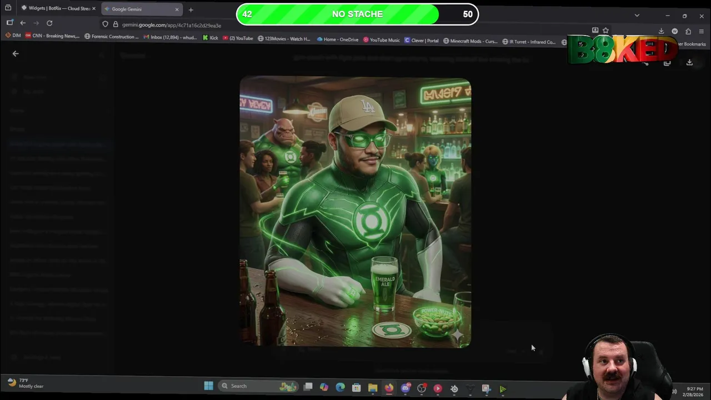Screen dimensions: 711x400
Task: Open the DIM bookmark
Action: pos(13,36)
